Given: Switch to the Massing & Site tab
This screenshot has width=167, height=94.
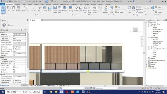Looking at the screenshot, I should tap(64, 4).
